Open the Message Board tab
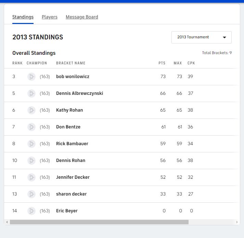This screenshot has height=238, width=244. coord(82,17)
